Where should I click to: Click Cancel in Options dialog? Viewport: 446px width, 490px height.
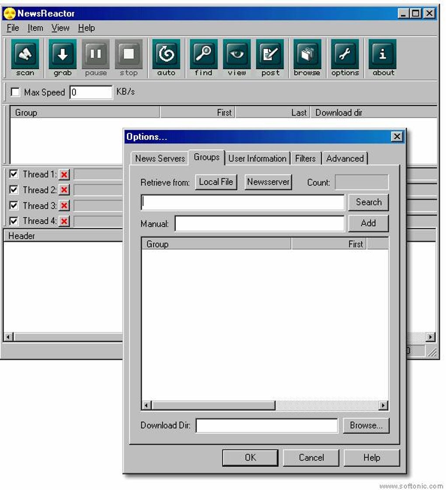click(x=311, y=458)
